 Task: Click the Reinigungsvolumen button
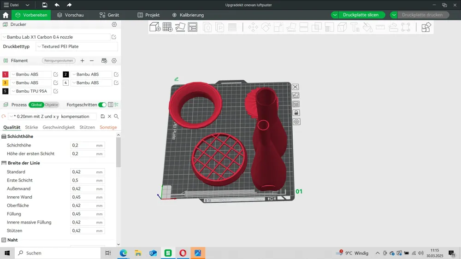[x=59, y=60]
